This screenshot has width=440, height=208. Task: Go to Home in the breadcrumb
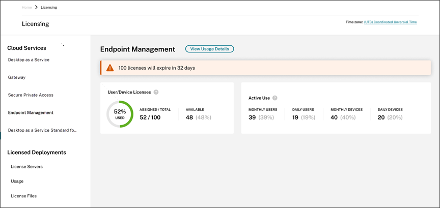point(26,8)
